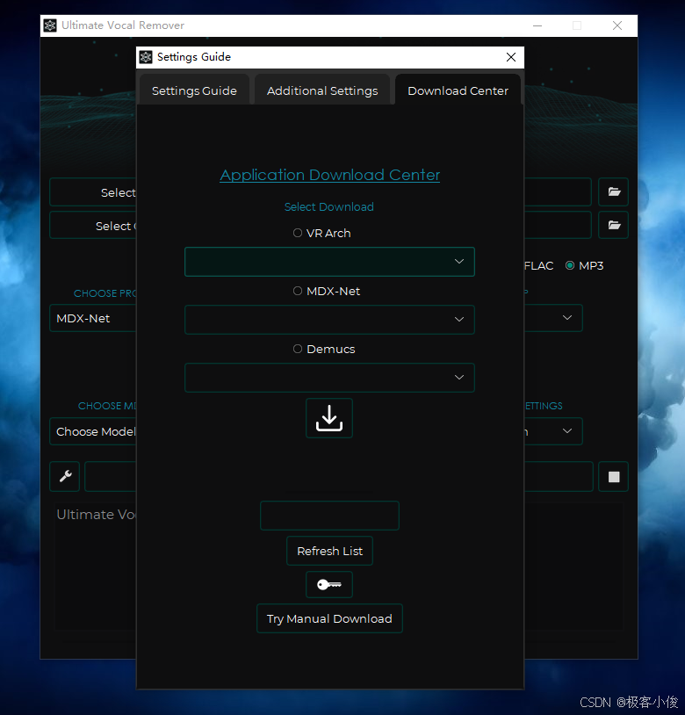Open the Application Download Center link
The image size is (685, 715).
pyautogui.click(x=329, y=175)
